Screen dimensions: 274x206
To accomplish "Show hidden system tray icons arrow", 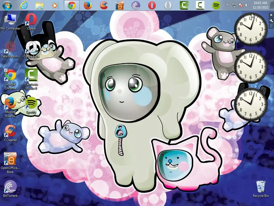I will tap(227, 5).
